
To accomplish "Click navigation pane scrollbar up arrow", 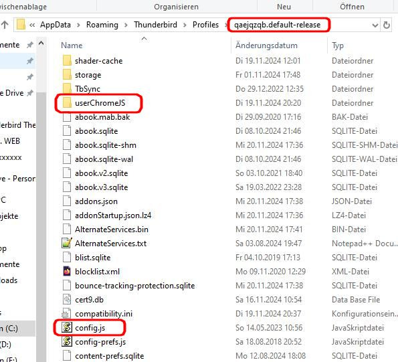I will (x=41, y=43).
